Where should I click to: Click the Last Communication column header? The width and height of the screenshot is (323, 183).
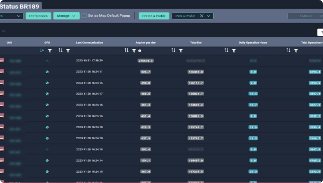tap(89, 43)
